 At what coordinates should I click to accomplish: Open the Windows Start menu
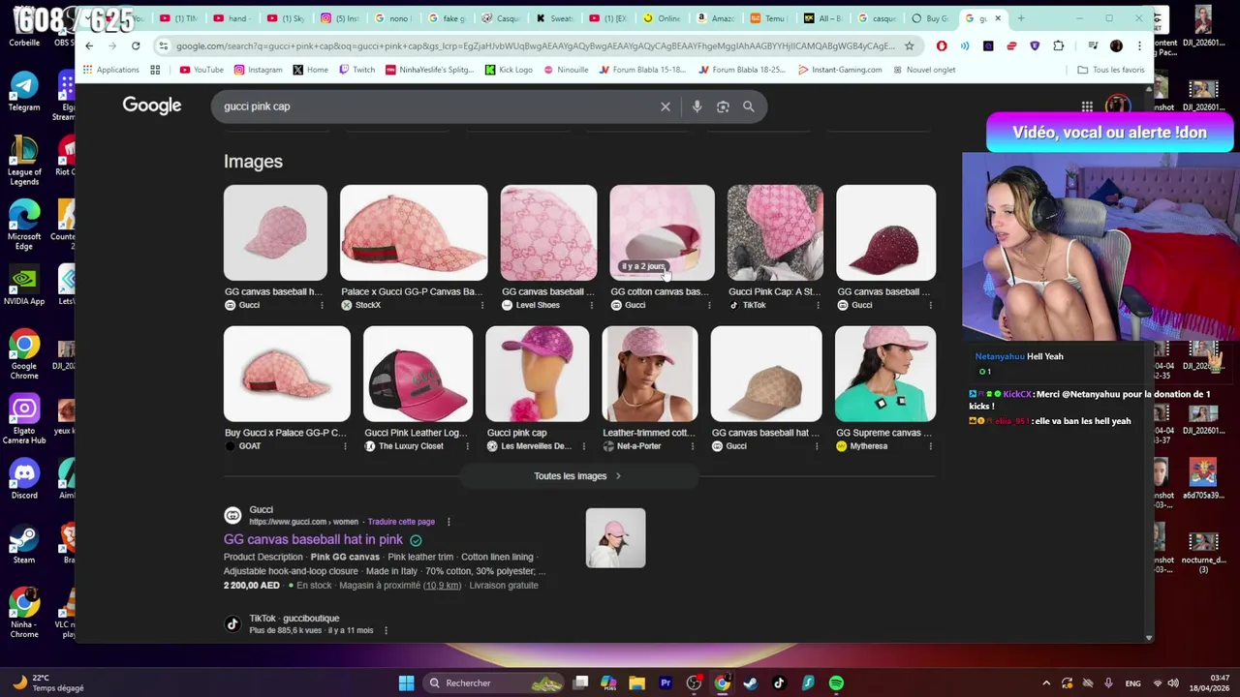(x=406, y=683)
